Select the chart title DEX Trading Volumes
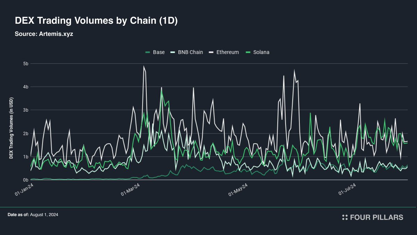Screen dimensions: 417x235 (x=96, y=21)
